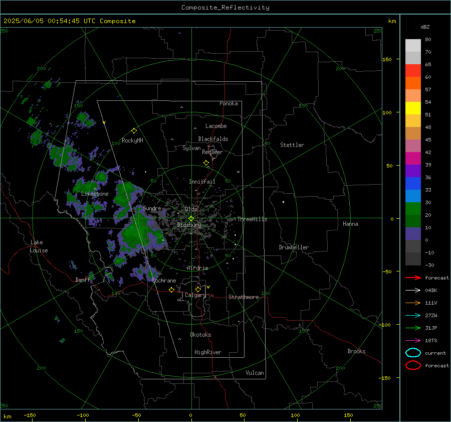Pick the bright green 20-30 dBZ swatch
This screenshot has height=422, width=451.
(413, 208)
